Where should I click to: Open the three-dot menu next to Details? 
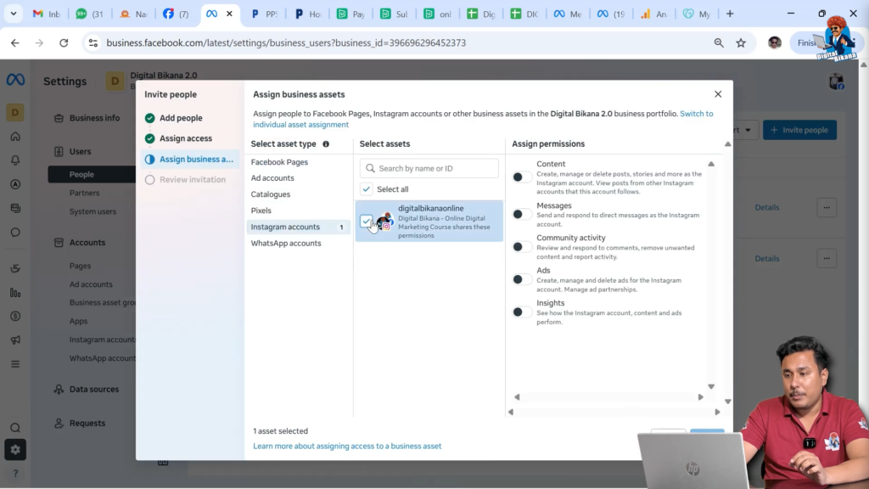[x=827, y=207]
